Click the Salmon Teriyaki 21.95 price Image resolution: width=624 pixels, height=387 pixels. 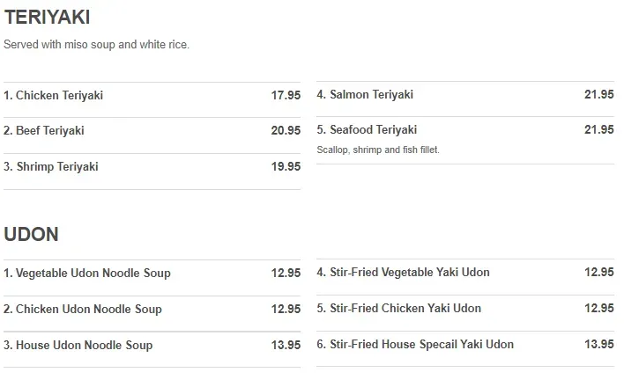pyautogui.click(x=599, y=95)
